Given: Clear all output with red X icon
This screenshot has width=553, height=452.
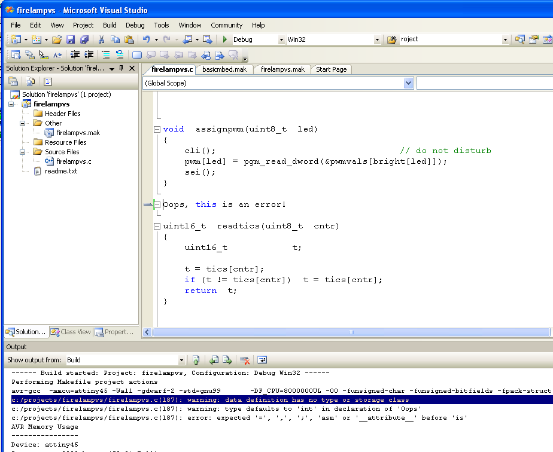Looking at the screenshot, I should pos(244,360).
